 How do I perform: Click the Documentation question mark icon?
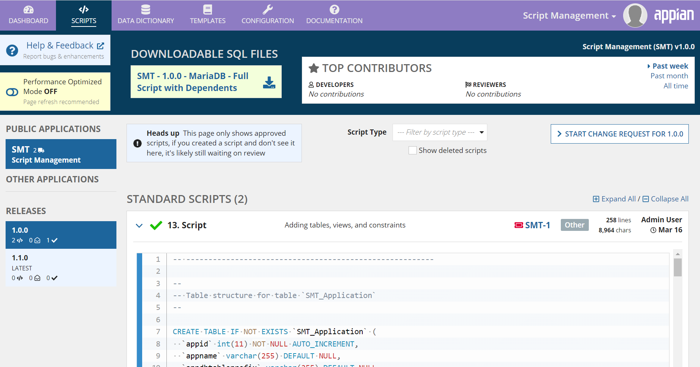click(334, 10)
